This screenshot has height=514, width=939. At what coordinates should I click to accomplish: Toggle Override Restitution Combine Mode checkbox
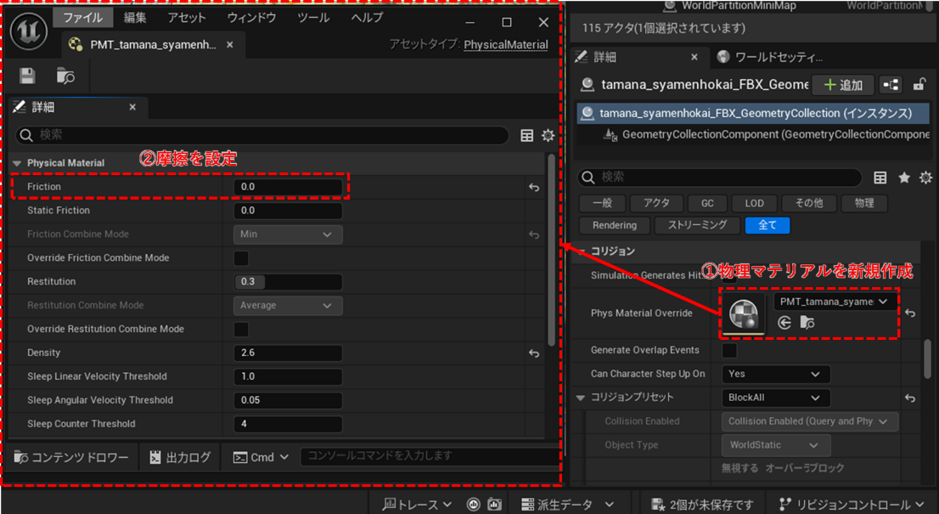point(242,330)
